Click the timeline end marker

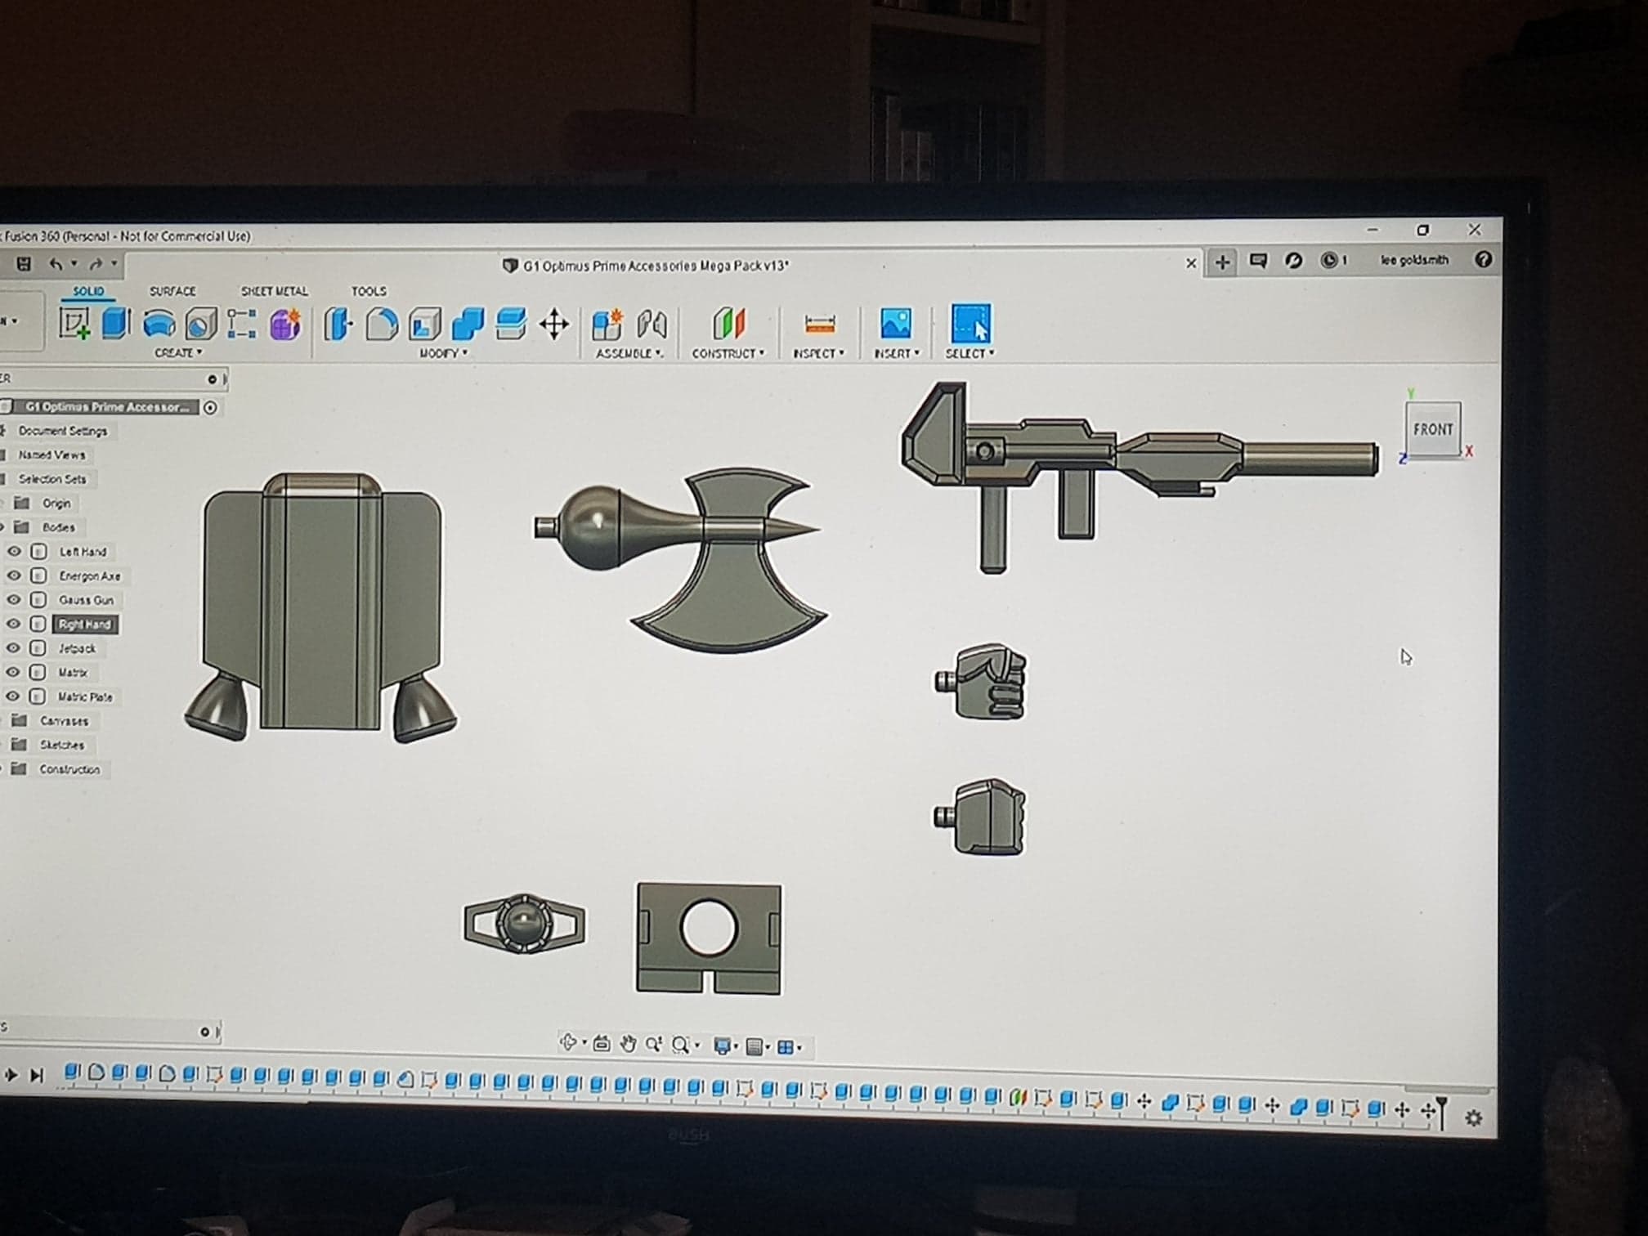pyautogui.click(x=1440, y=1112)
